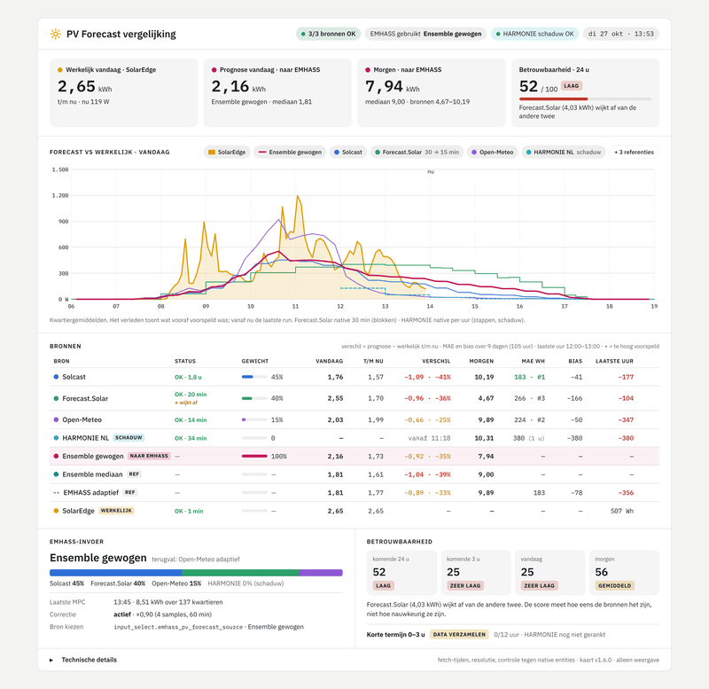Click the wijkt af warning under Forecast.Solar
The width and height of the screenshot is (709, 689).
coord(186,403)
